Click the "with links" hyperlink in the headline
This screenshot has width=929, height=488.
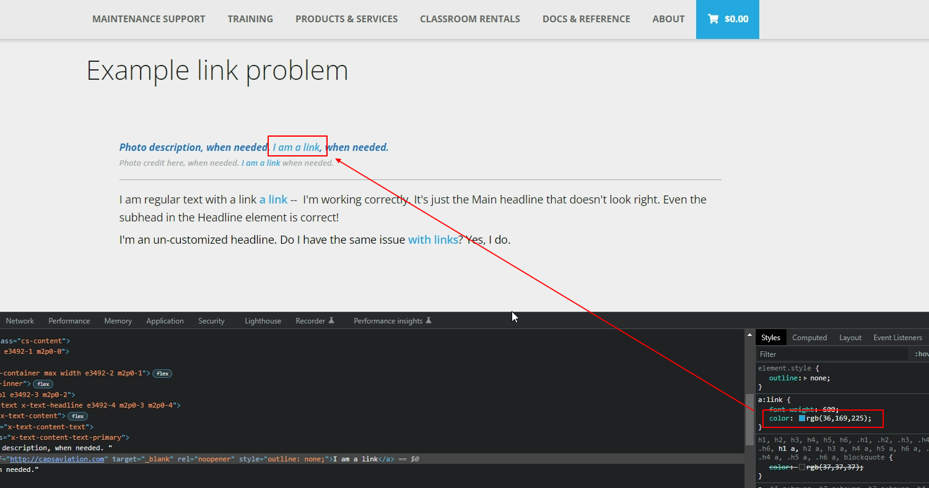pyautogui.click(x=433, y=240)
